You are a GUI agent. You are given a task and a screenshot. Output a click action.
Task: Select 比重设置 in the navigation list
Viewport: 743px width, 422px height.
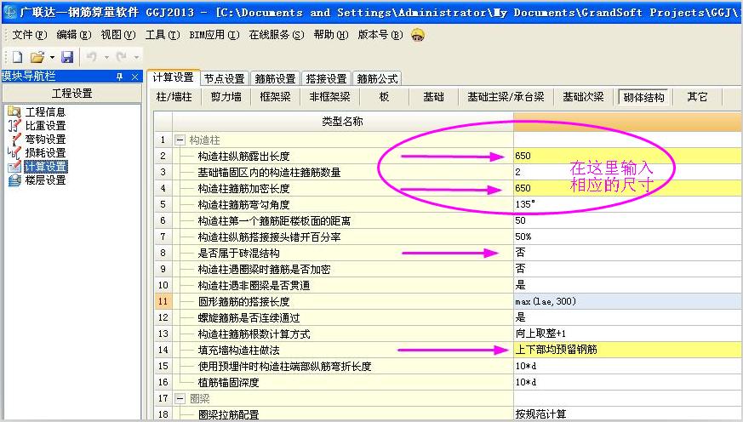[45, 126]
